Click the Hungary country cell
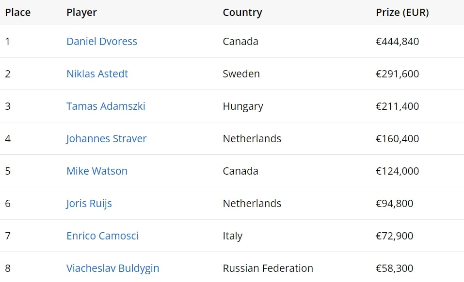Viewport: 464px width, 282px height. coord(243,106)
